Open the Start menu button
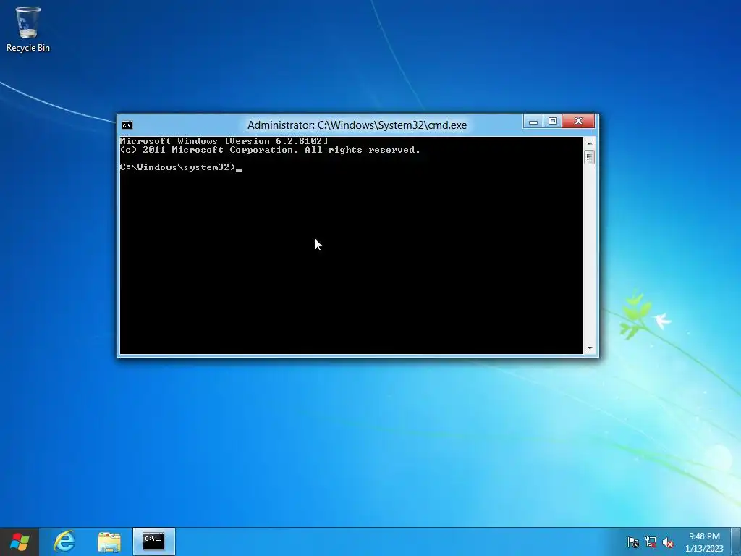Viewport: 741px width, 556px height. tap(20, 542)
